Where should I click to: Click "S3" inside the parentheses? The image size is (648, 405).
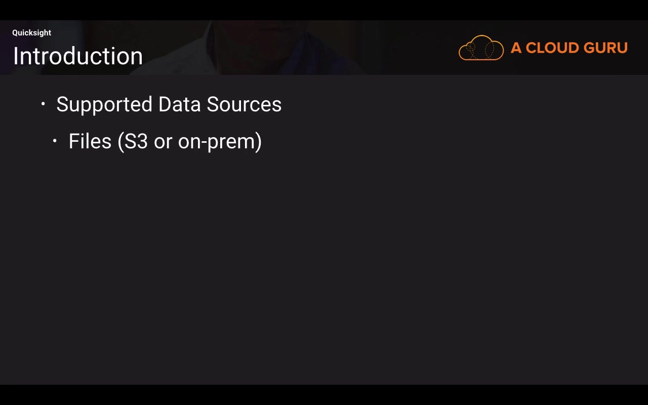(136, 141)
